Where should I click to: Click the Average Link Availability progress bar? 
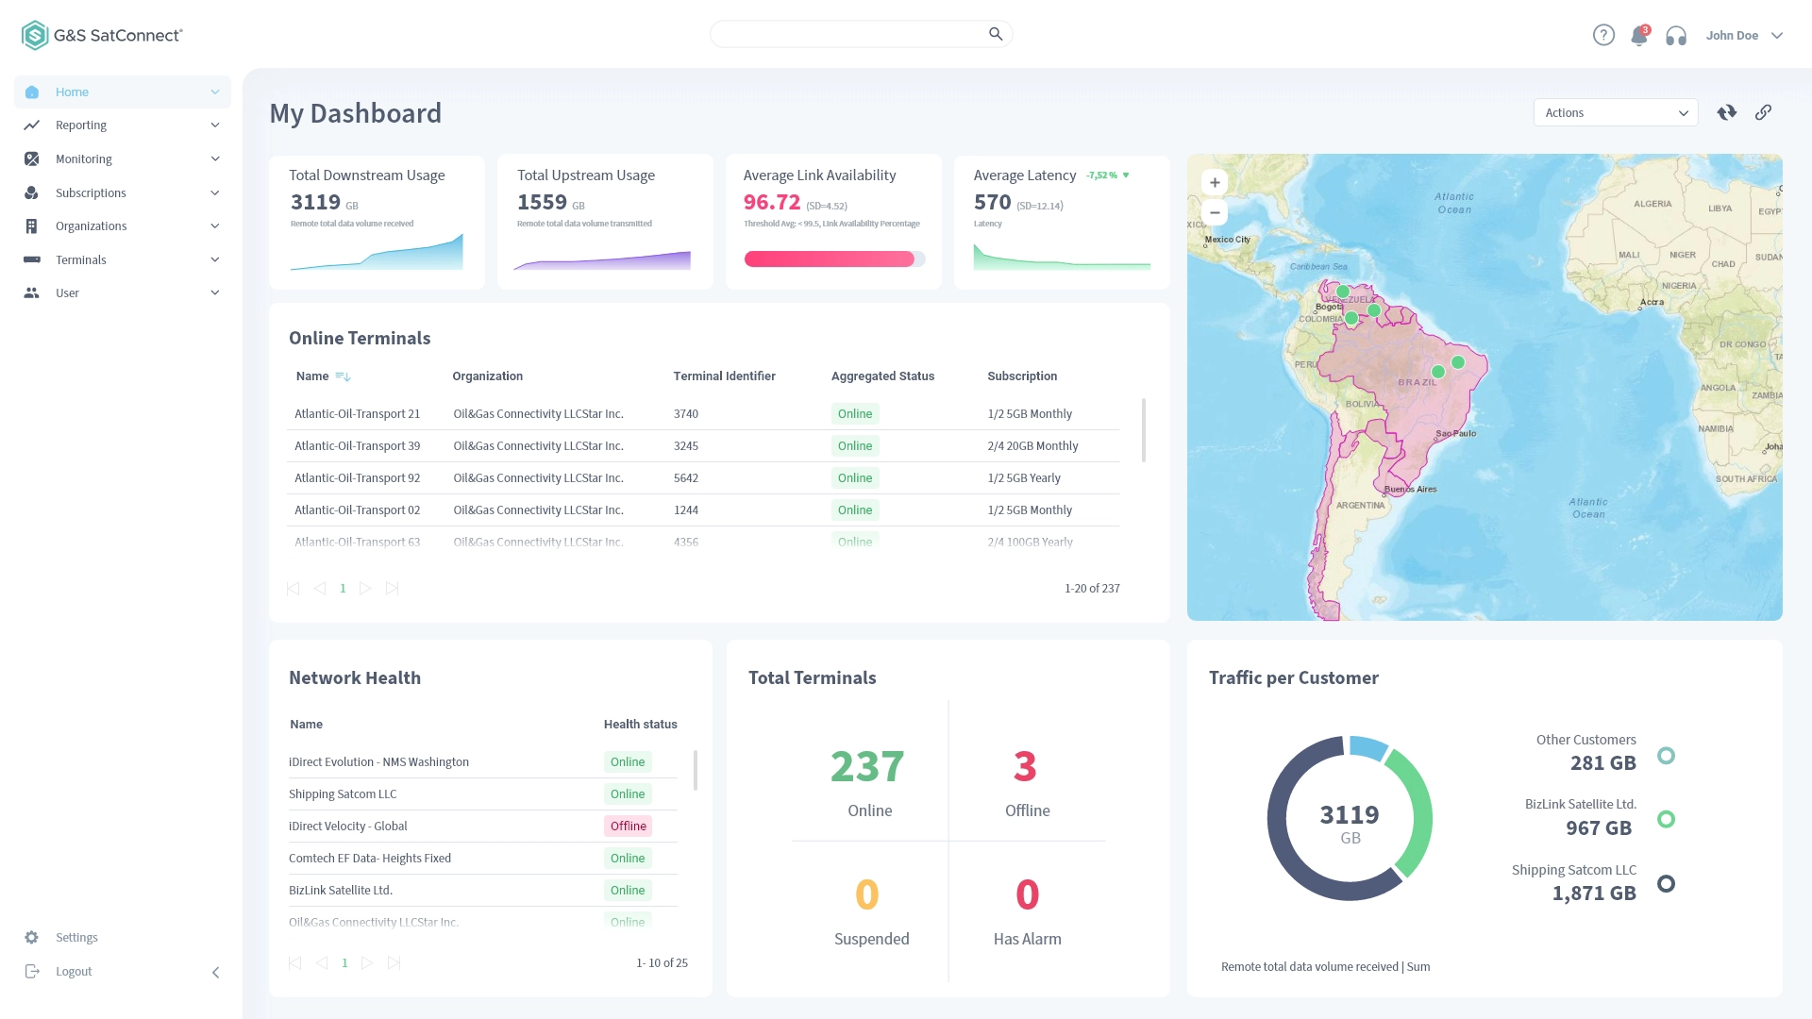[x=834, y=259]
